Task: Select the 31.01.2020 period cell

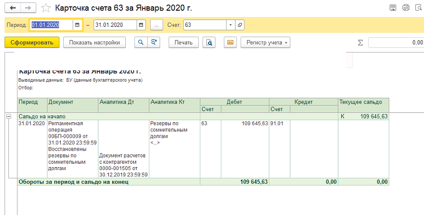Action: (x=32, y=149)
